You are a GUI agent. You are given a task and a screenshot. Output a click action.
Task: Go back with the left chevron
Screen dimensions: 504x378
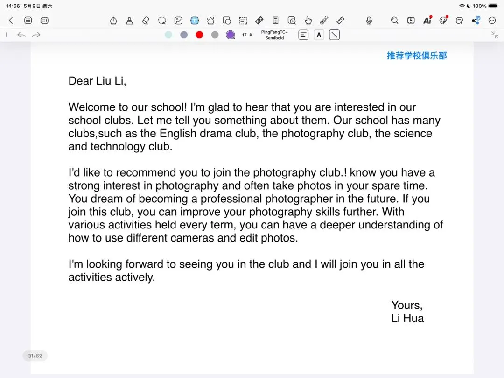(11, 21)
